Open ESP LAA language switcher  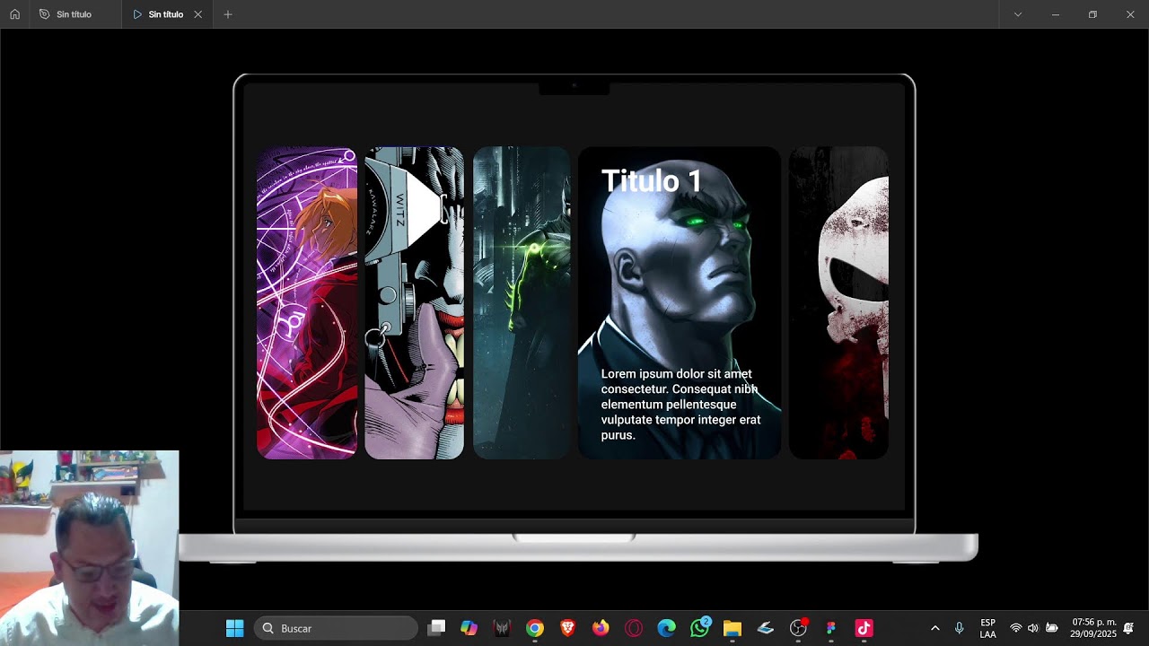click(987, 628)
